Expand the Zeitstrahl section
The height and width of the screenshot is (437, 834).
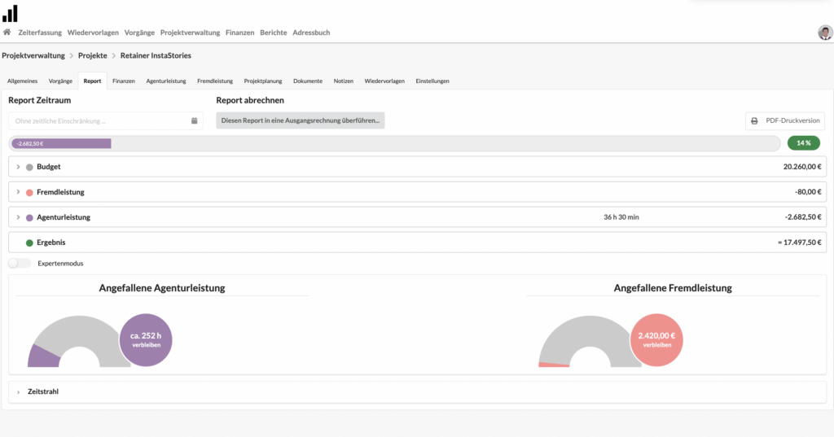18,391
